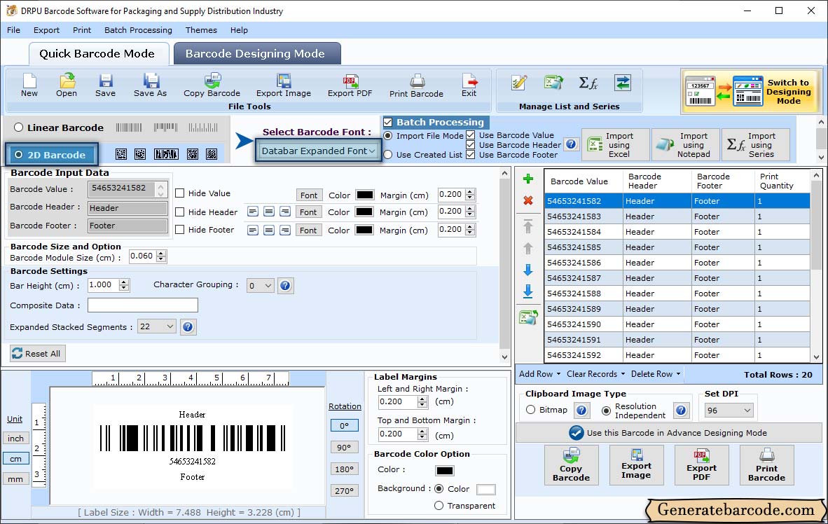Image resolution: width=828 pixels, height=524 pixels.
Task: Click the help icon beside Character Grouping
Action: 285,285
